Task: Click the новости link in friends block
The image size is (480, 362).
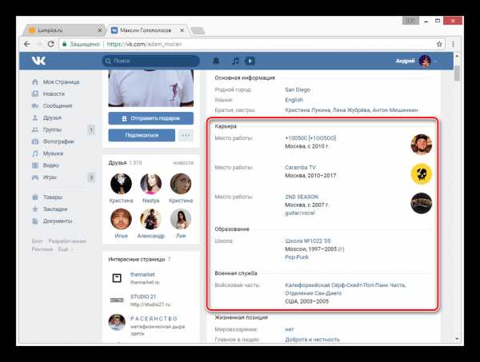Action: [183, 163]
